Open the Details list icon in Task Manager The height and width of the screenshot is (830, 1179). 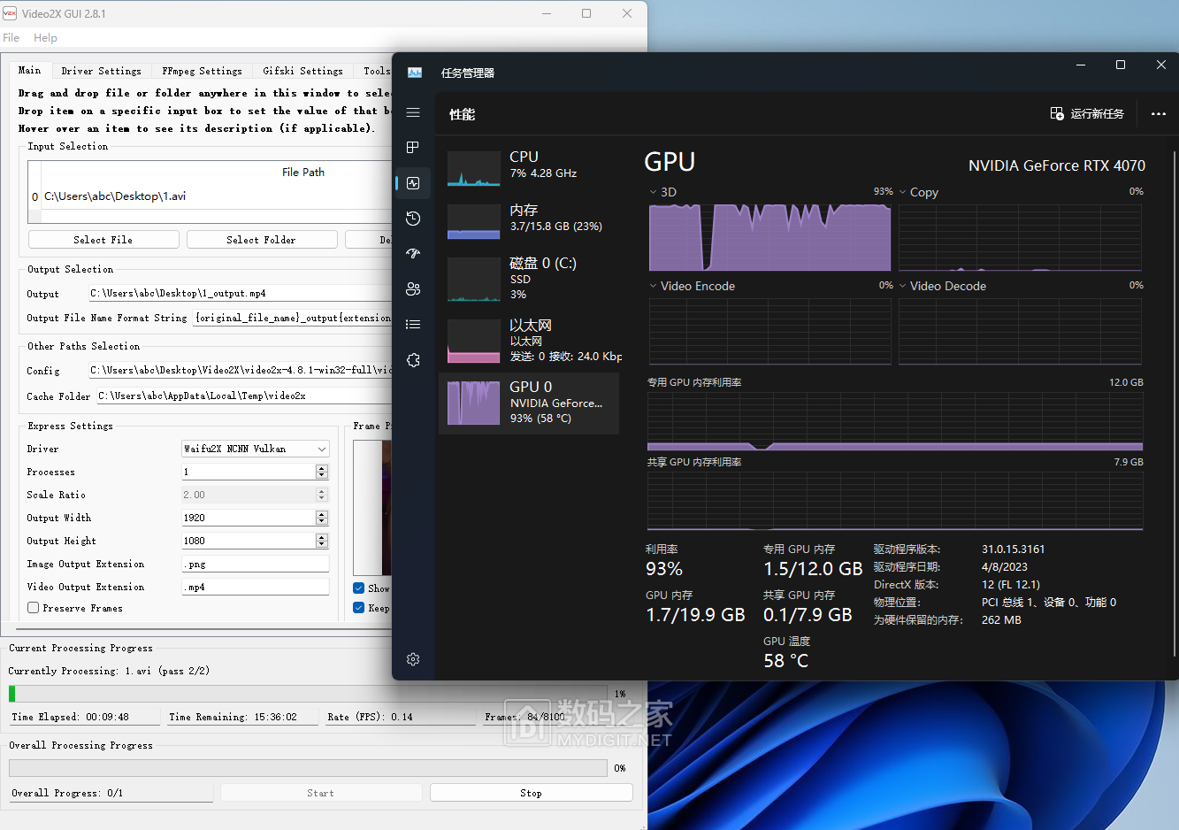413,325
